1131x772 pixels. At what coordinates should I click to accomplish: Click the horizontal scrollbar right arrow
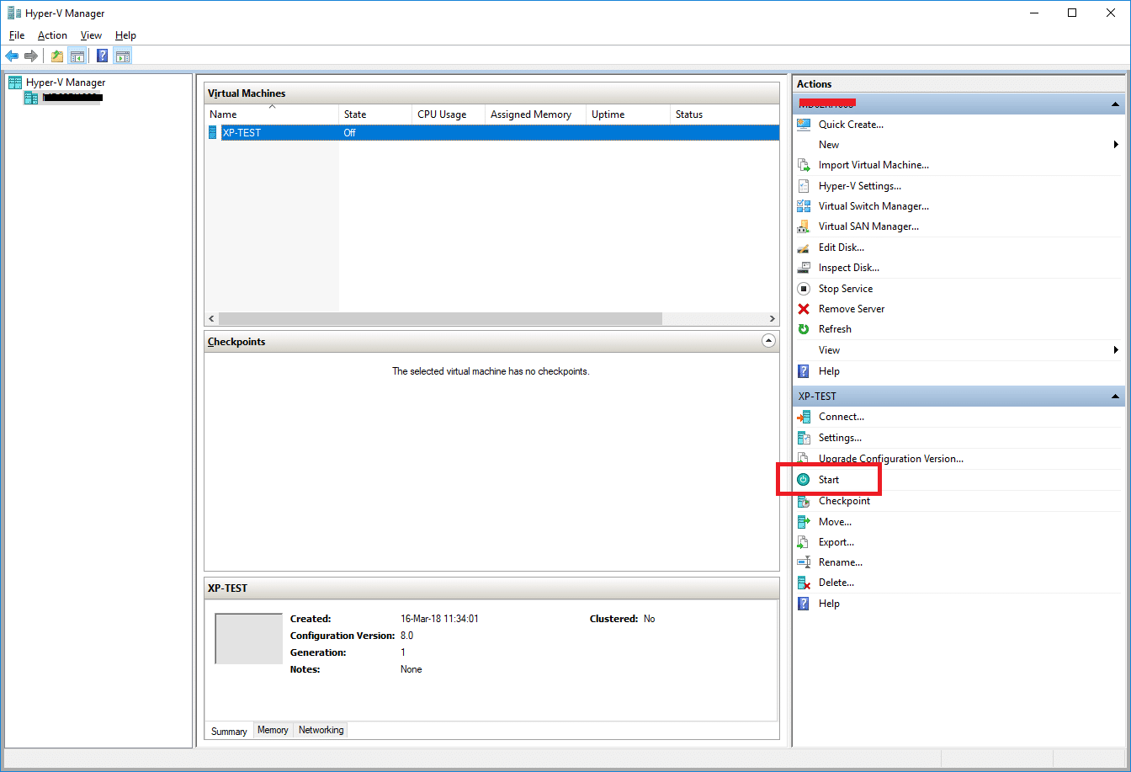click(773, 319)
